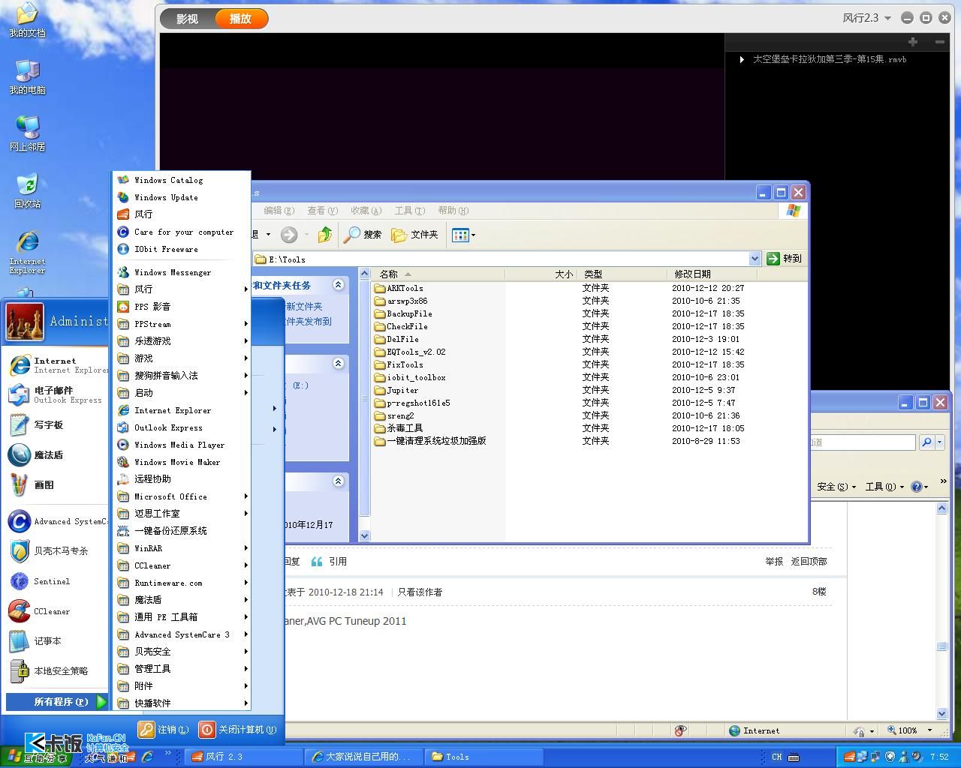The image size is (961, 768).
Task: Go up one folder level in Explorer
Action: click(325, 235)
